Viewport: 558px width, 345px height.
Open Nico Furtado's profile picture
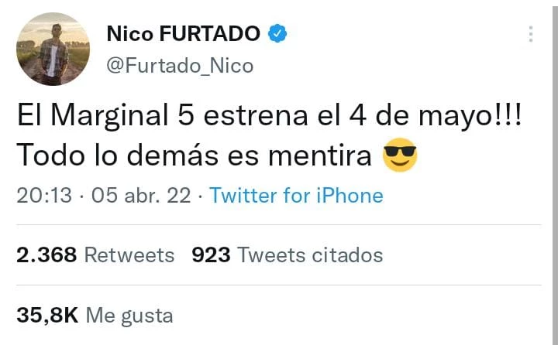click(53, 49)
